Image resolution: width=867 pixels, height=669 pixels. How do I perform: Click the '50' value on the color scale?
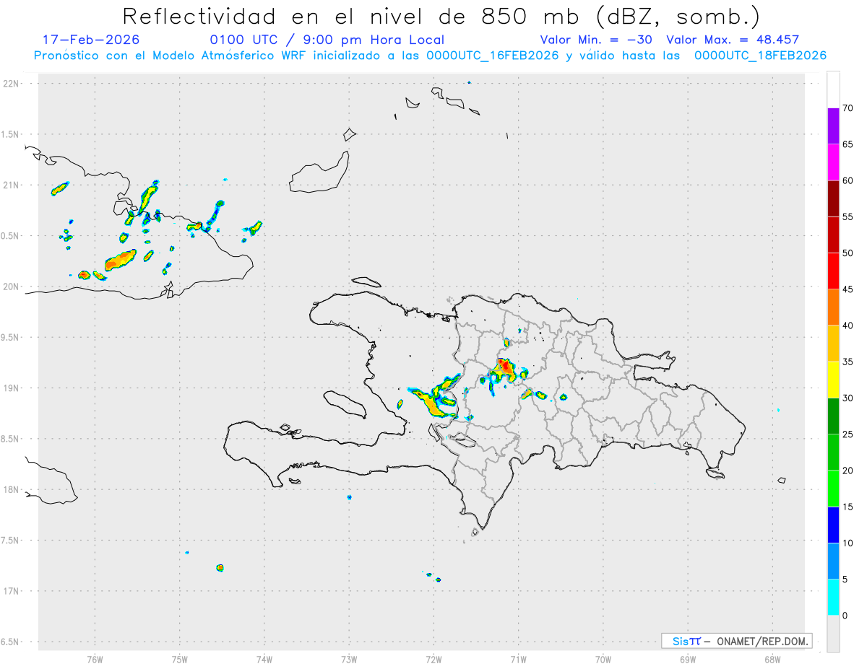[848, 253]
